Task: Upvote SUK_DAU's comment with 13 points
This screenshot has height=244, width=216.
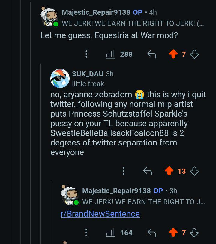Action: pyautogui.click(x=169, y=171)
